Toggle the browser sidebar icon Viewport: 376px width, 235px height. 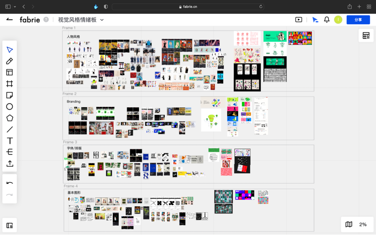tap(8, 7)
